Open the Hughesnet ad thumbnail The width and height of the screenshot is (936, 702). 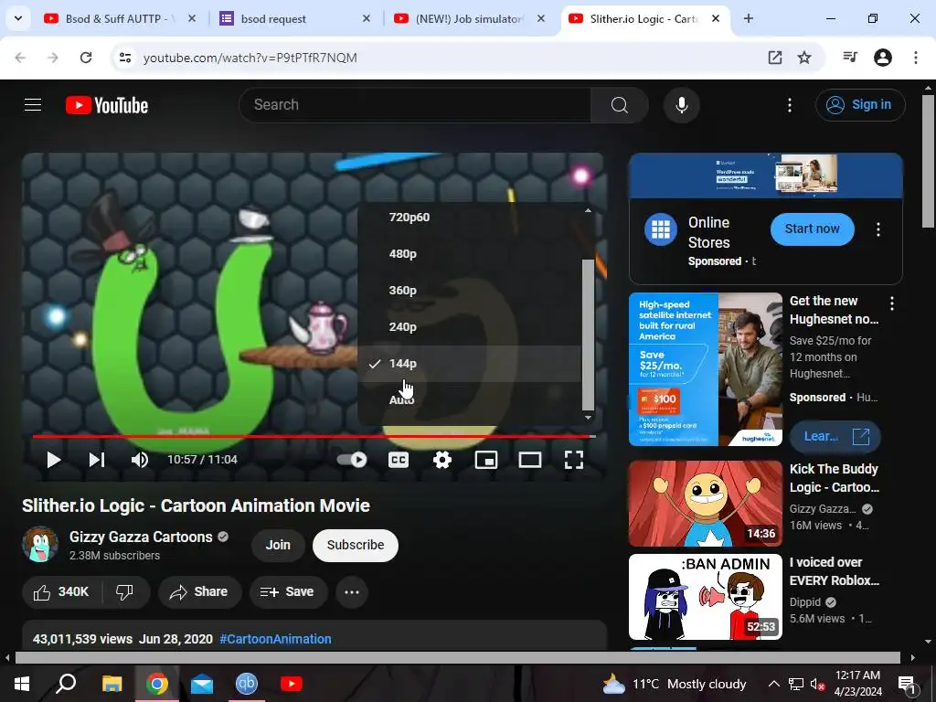point(705,369)
